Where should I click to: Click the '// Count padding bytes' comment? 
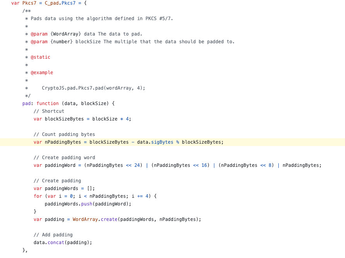click(x=64, y=134)
